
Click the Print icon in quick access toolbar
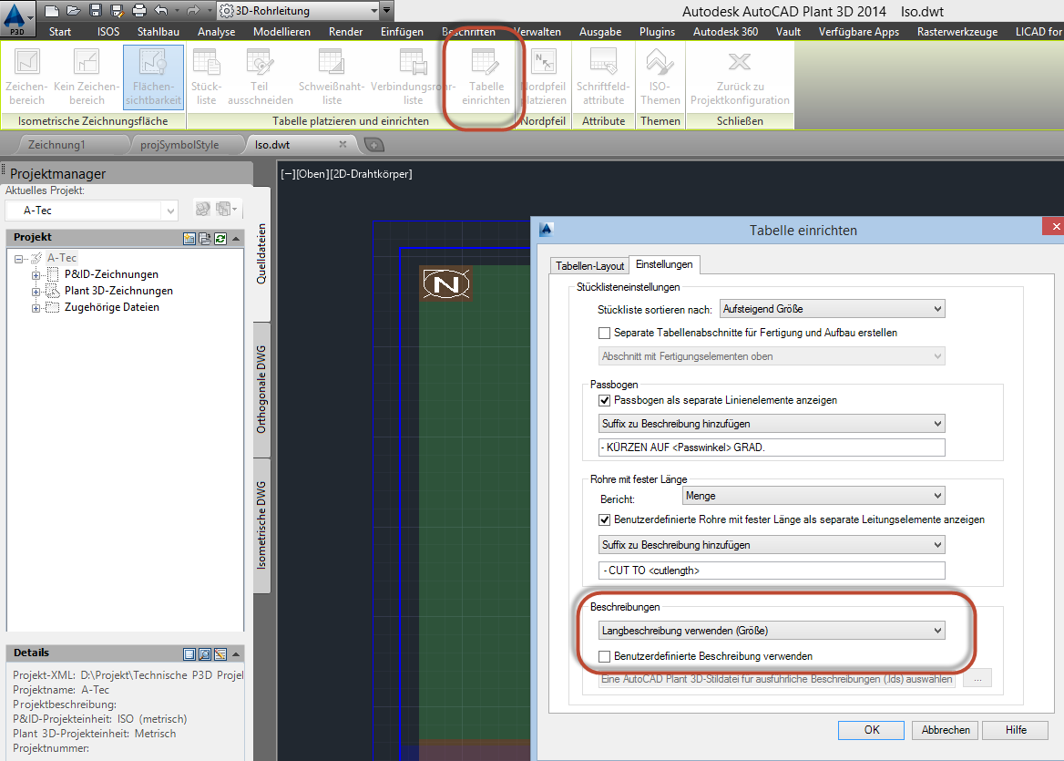[139, 10]
